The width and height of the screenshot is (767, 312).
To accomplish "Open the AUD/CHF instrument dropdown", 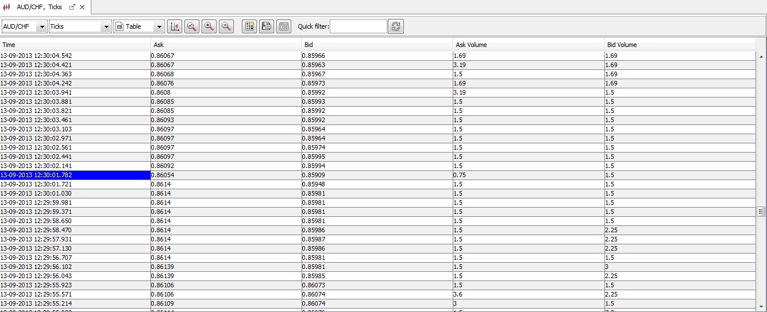I will click(x=42, y=27).
